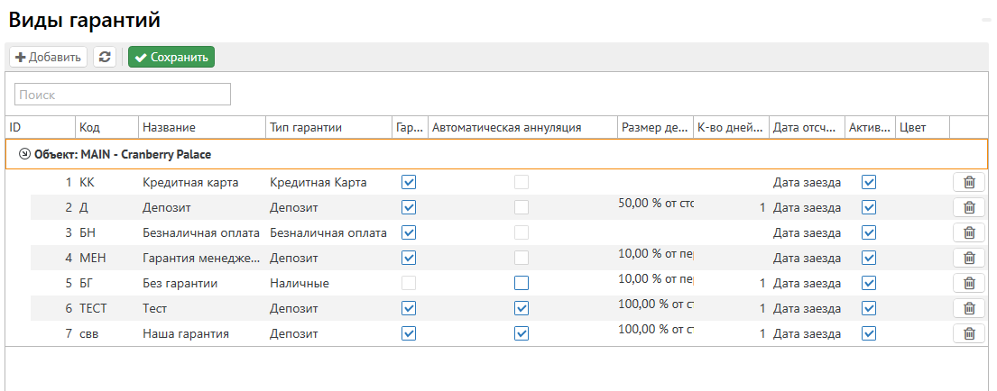This screenshot has height=391, width=997.
Task: Click into the Поиск search field
Action: point(123,95)
